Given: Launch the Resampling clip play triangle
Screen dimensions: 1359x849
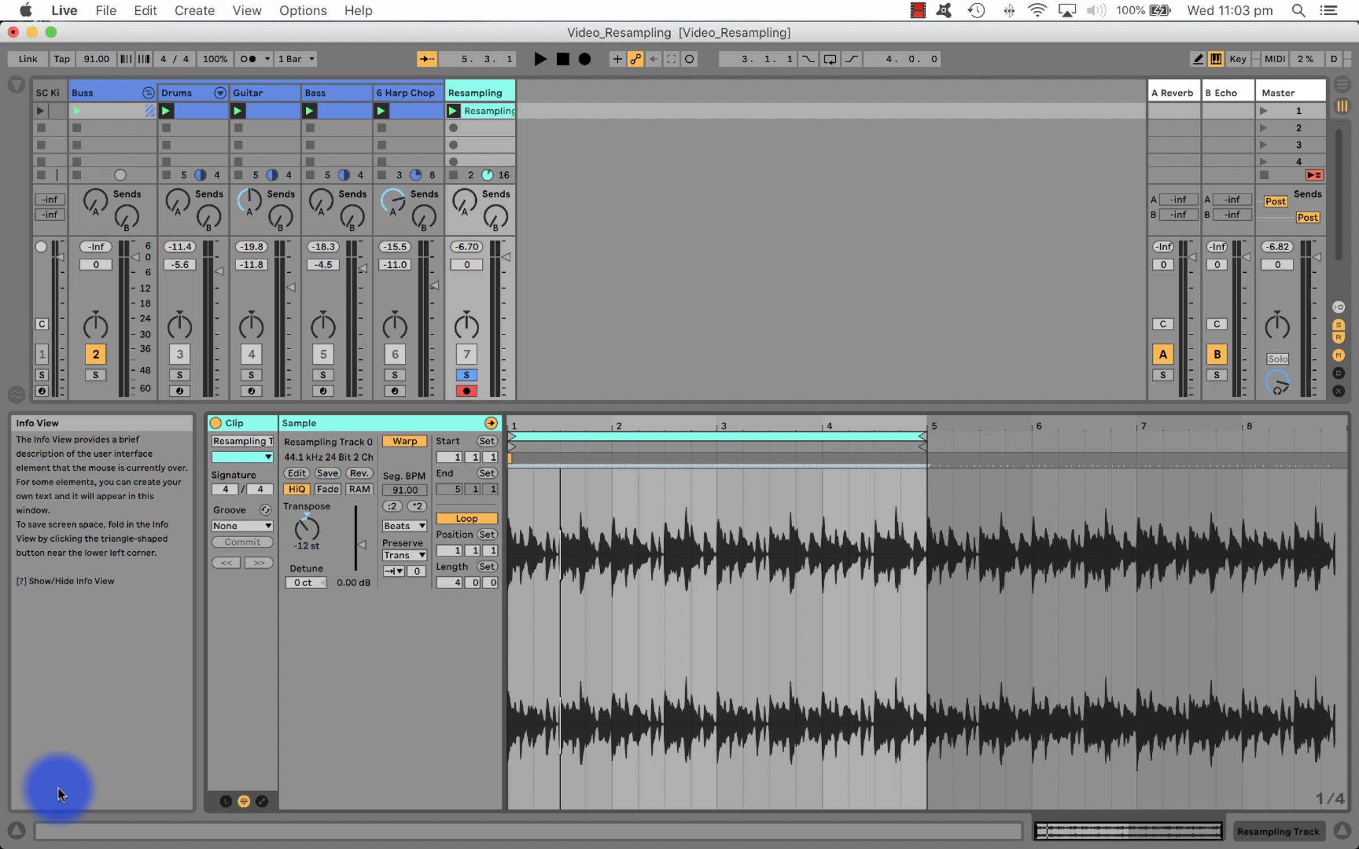Looking at the screenshot, I should click(453, 111).
